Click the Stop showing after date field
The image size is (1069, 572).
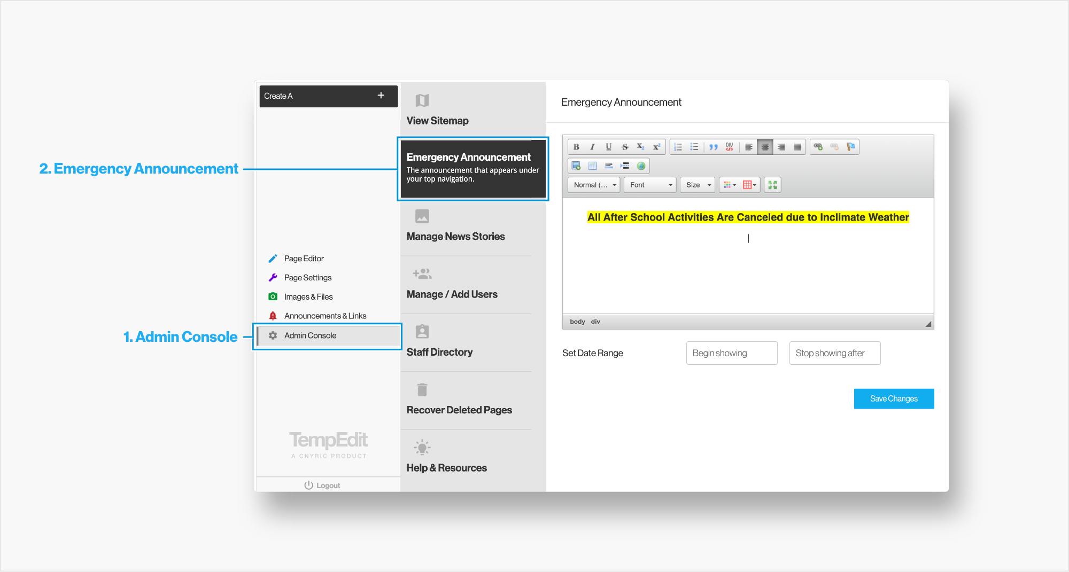pos(835,353)
